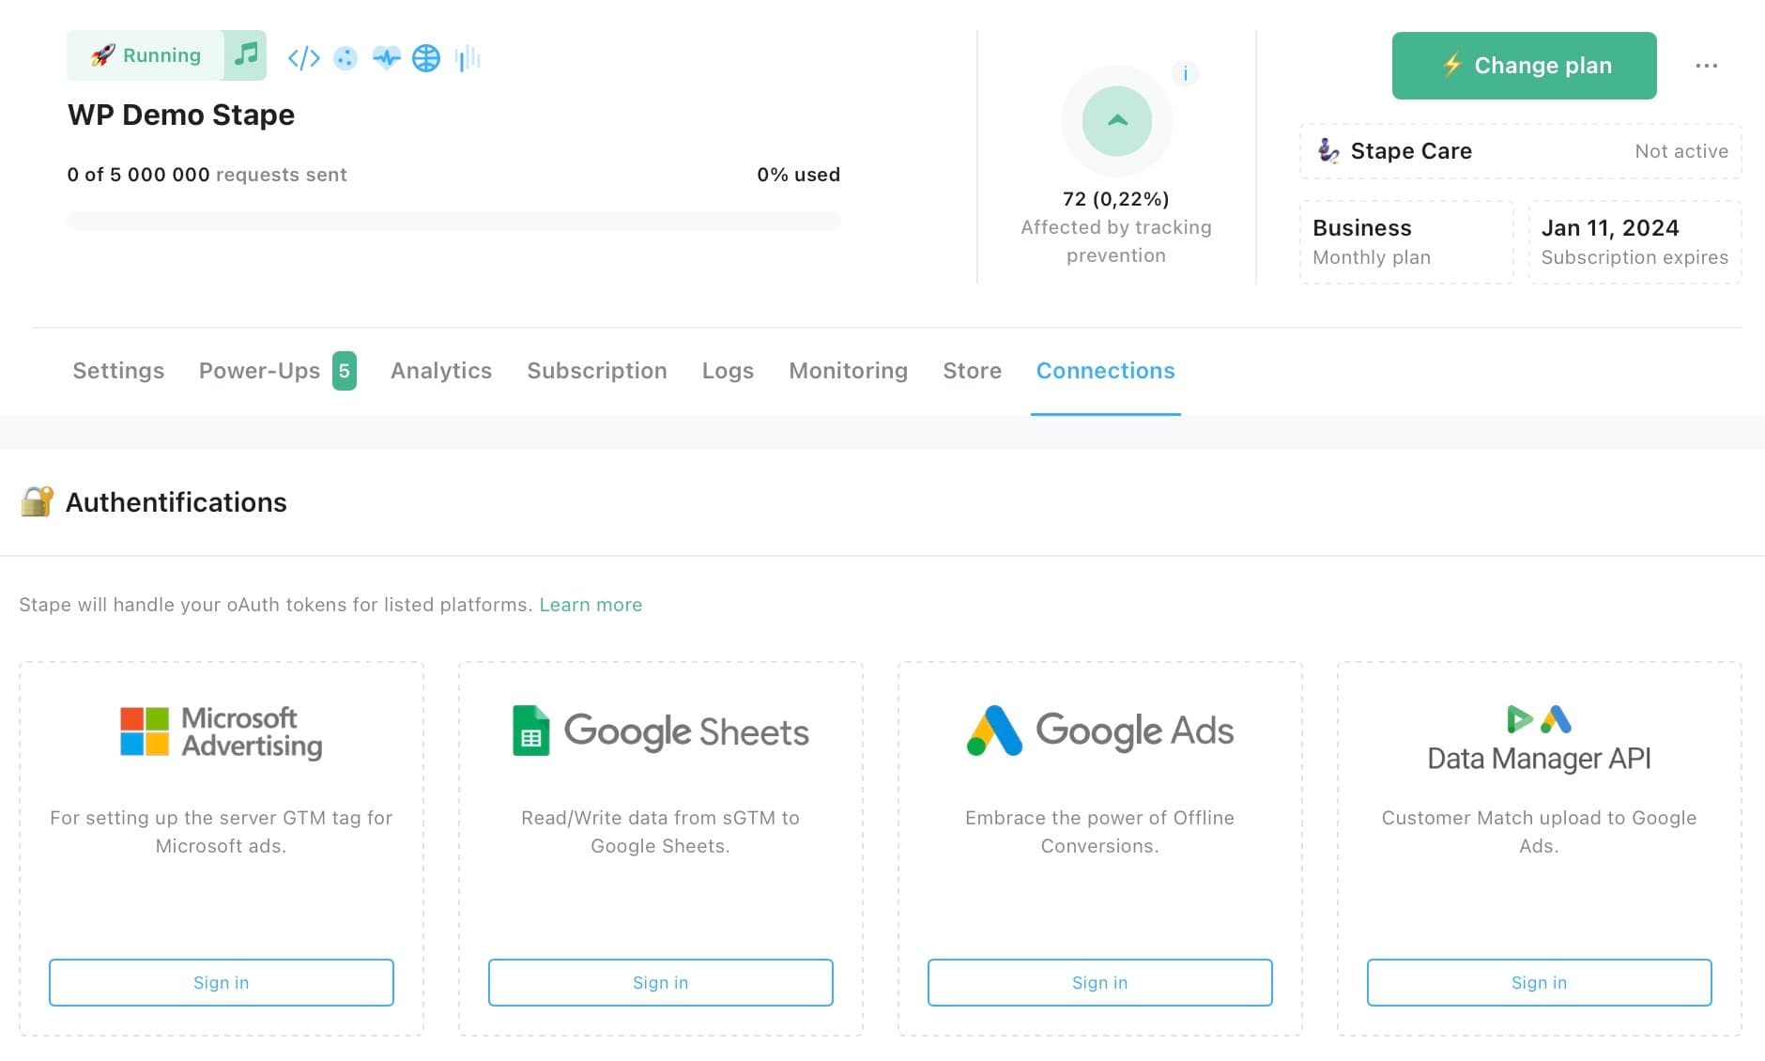Click the music note icon beside Running
This screenshot has height=1061, width=1765.
(245, 54)
